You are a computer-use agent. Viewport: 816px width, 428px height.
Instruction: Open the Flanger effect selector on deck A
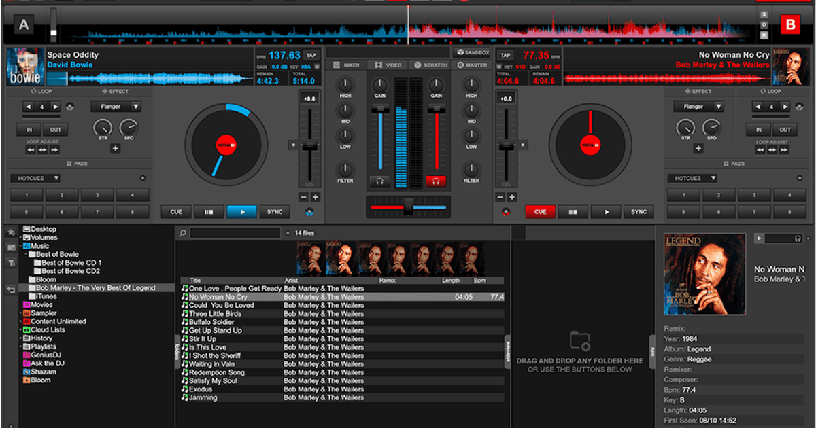click(115, 106)
